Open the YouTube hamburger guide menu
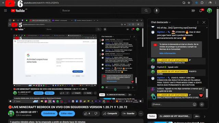The width and height of the screenshot is (219, 123). click(x=5, y=11)
